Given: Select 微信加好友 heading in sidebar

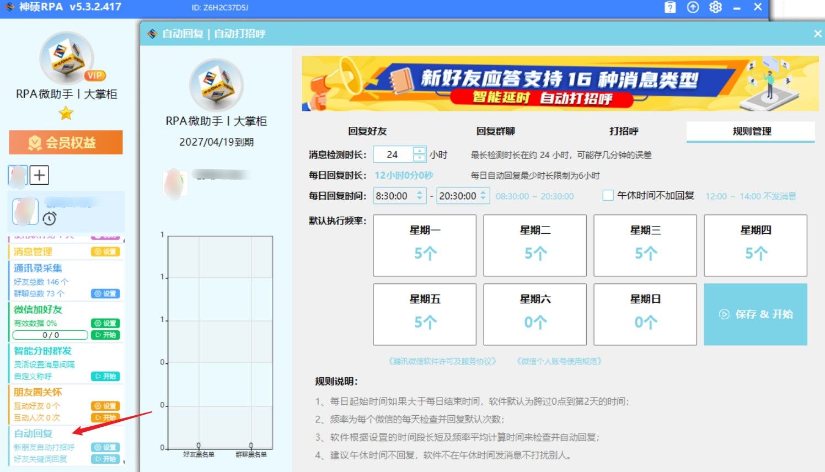Looking at the screenshot, I should 37,309.
